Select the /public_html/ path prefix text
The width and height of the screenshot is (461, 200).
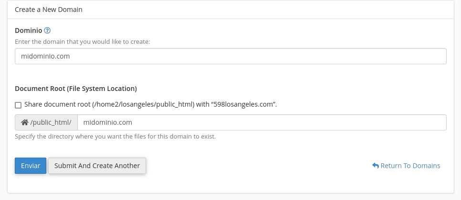(51, 122)
